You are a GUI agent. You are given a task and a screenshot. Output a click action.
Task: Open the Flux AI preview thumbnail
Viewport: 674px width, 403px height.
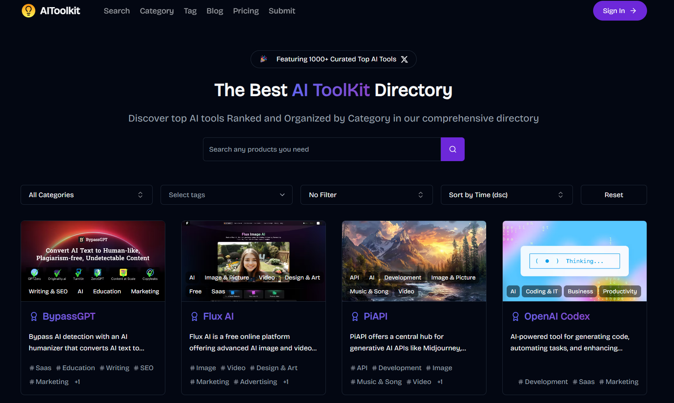pyautogui.click(x=253, y=261)
